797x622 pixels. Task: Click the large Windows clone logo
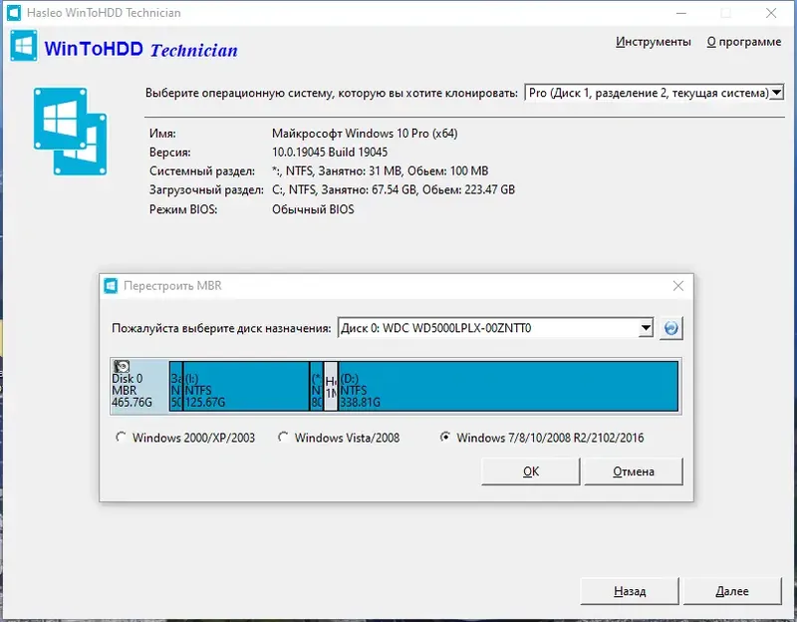tap(70, 132)
